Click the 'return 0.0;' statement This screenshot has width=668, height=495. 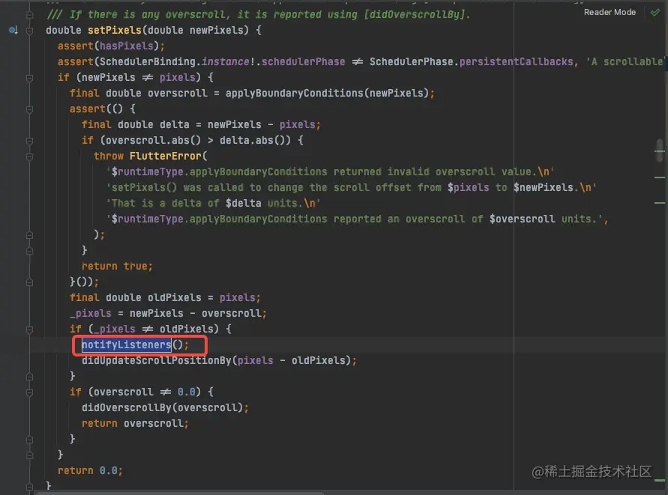click(90, 471)
